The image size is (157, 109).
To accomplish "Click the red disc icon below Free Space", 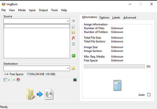I will click(x=18, y=80).
